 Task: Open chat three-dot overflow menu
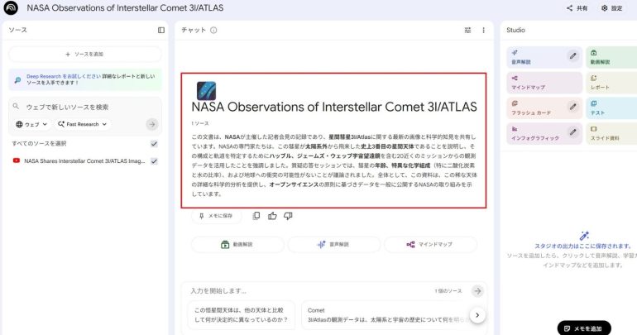point(484,30)
